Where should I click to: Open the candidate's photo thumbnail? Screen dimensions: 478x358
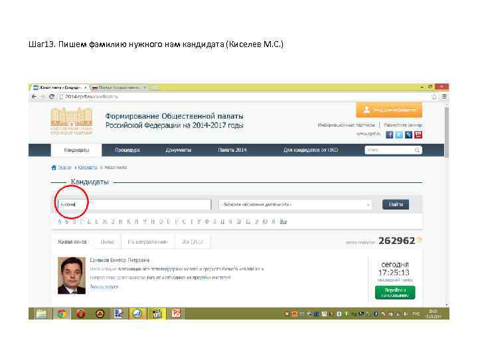pos(72,276)
